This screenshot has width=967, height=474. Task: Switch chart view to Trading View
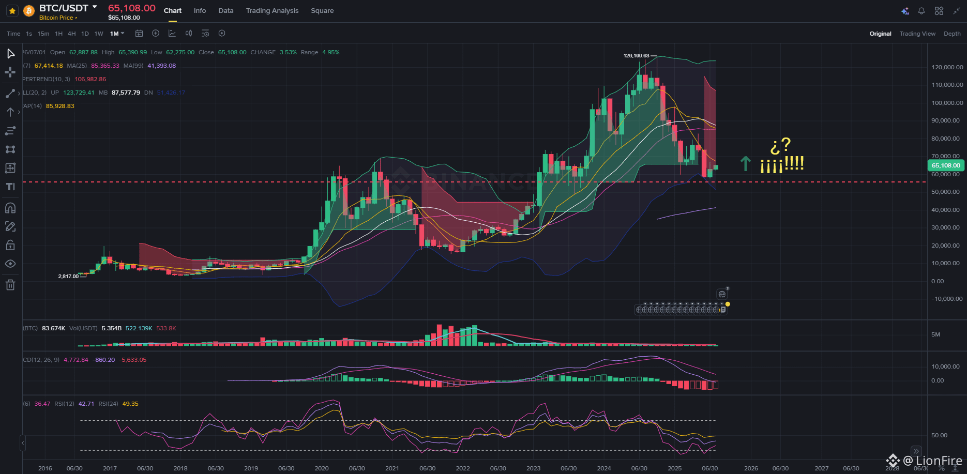point(917,34)
